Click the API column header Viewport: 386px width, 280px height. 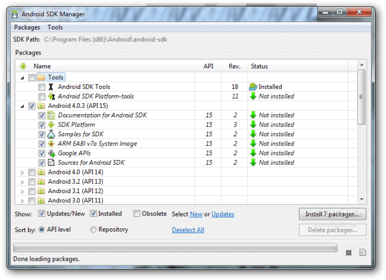(x=208, y=66)
